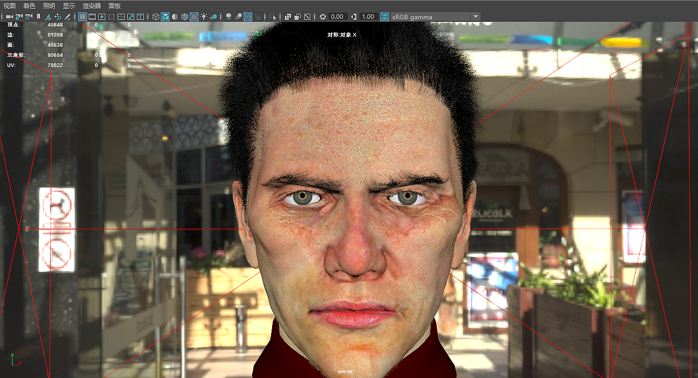698x378 pixels.
Task: Click the UV count 78822
Action: [x=55, y=65]
